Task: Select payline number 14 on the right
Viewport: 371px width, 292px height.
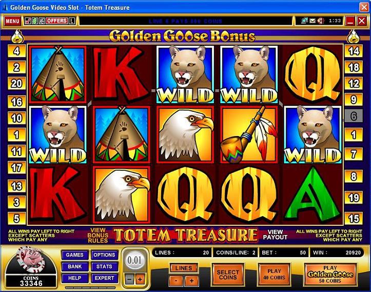Action: point(354,51)
